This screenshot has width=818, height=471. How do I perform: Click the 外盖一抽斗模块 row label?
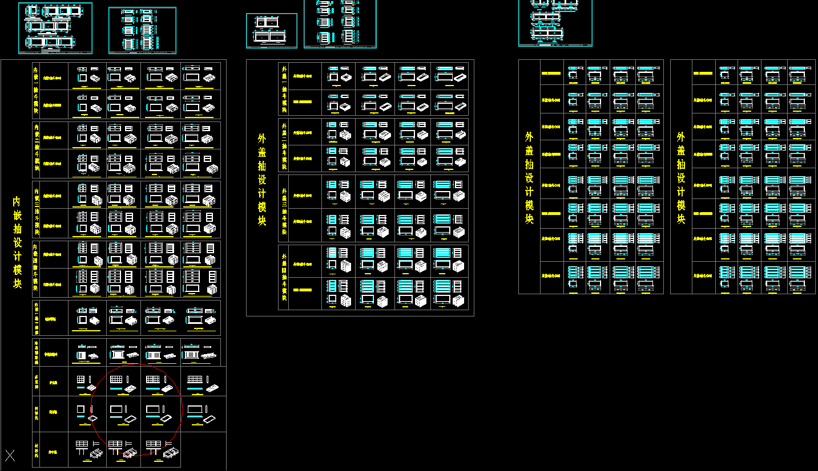284,89
